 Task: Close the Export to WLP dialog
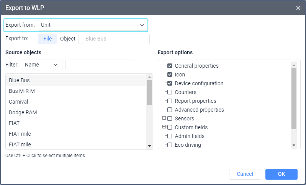point(298,8)
